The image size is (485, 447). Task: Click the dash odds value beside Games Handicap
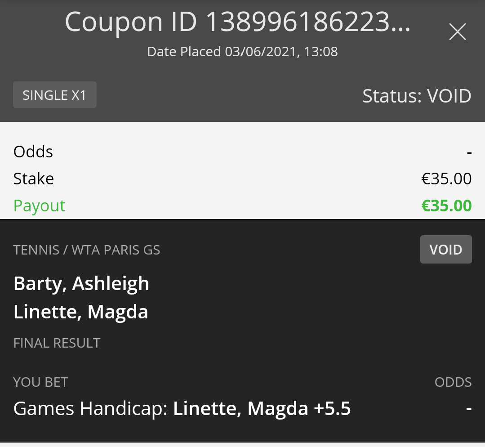pos(469,409)
